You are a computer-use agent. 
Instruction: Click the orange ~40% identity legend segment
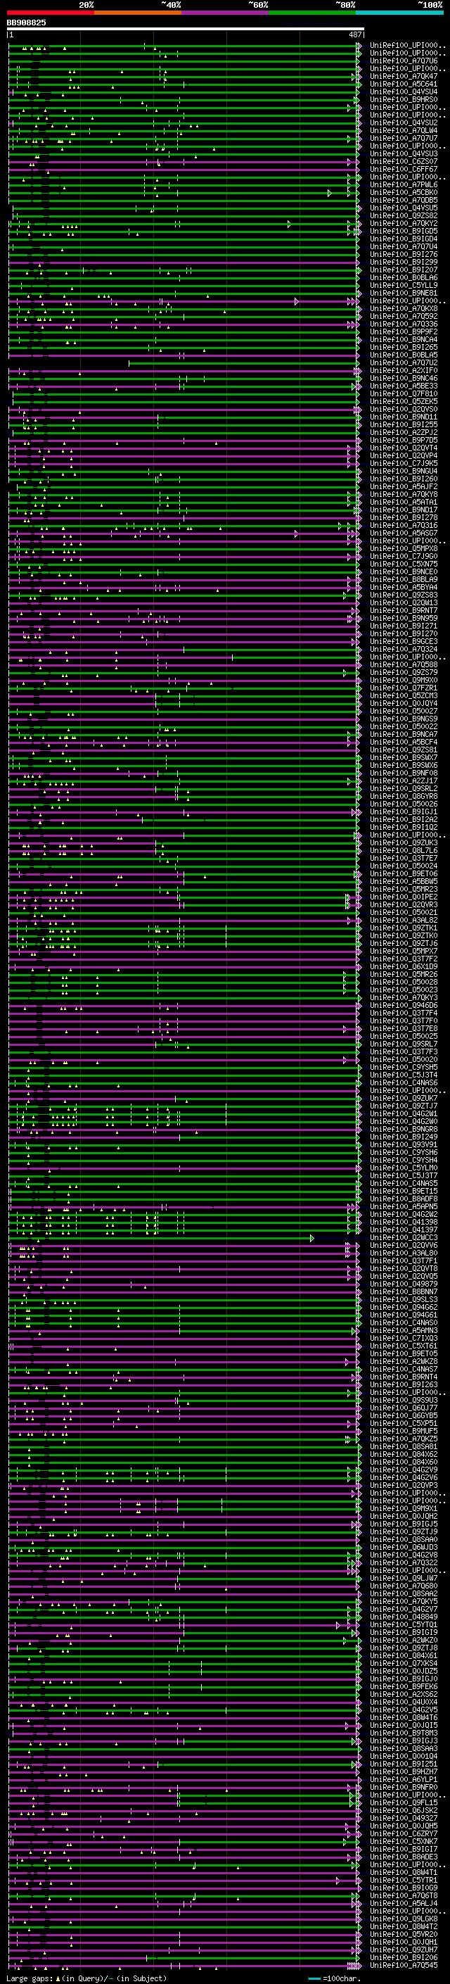(137, 13)
